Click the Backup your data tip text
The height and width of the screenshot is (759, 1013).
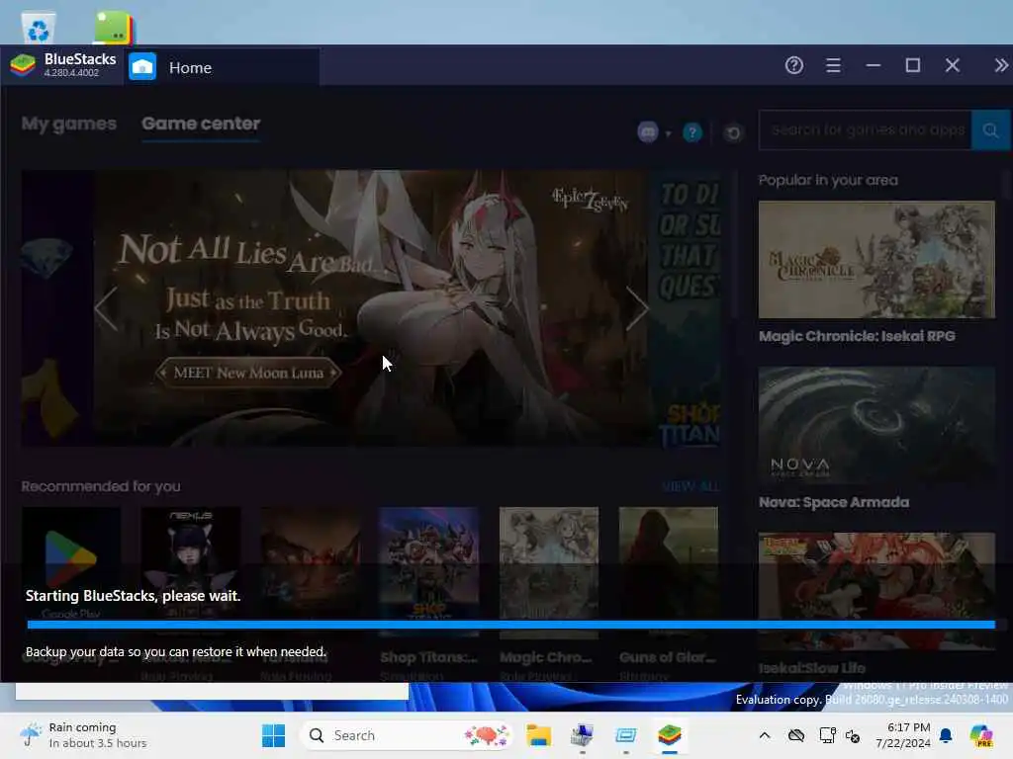tap(176, 652)
